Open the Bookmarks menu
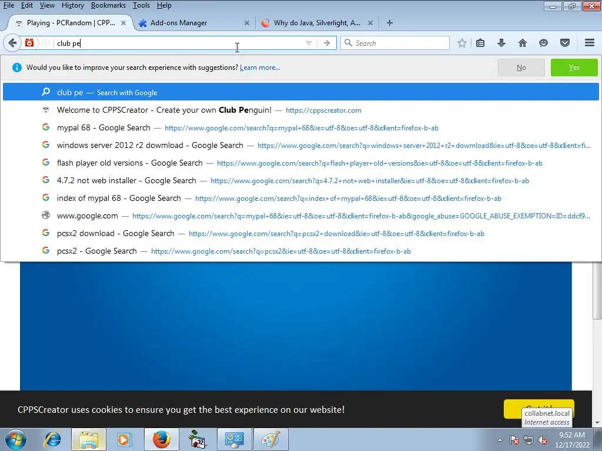602x451 pixels. (x=108, y=5)
